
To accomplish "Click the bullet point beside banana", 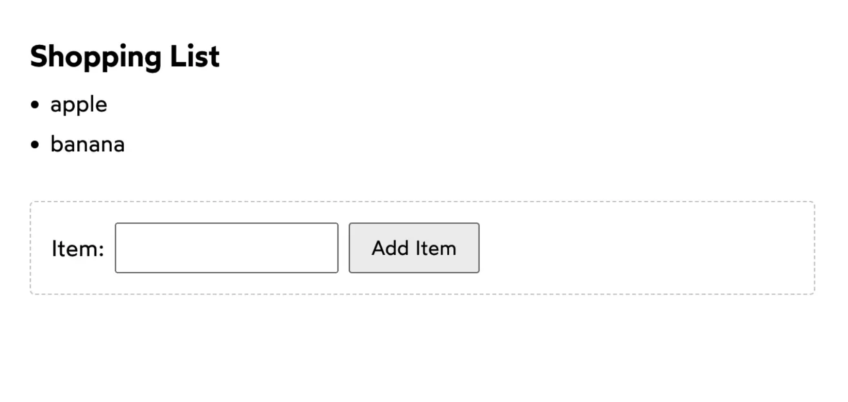I will click(35, 145).
